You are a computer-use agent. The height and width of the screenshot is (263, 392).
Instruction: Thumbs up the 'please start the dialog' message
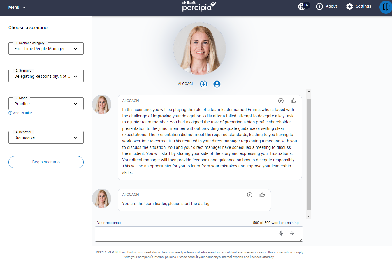tap(262, 195)
